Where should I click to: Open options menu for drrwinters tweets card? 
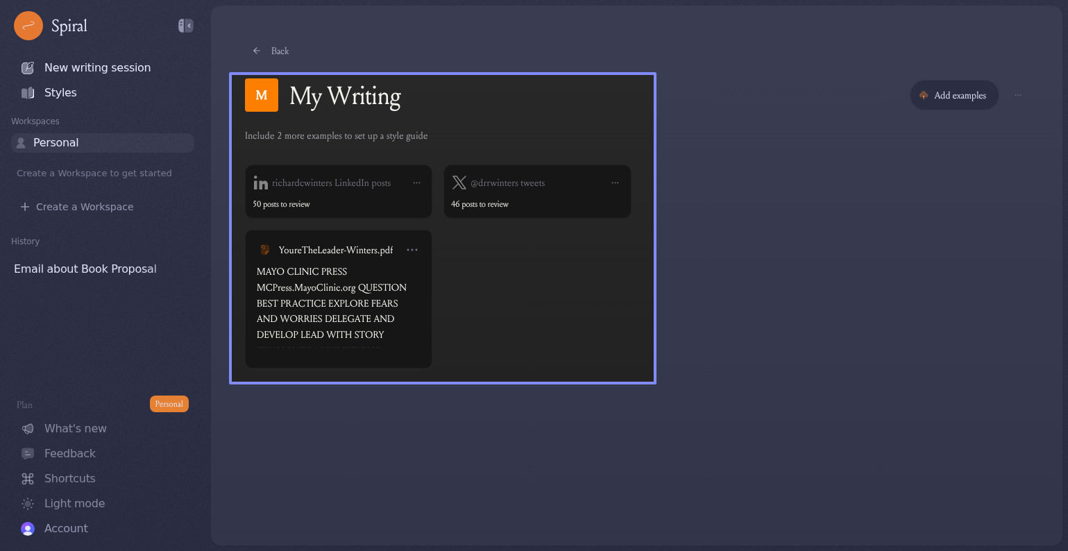tap(615, 183)
